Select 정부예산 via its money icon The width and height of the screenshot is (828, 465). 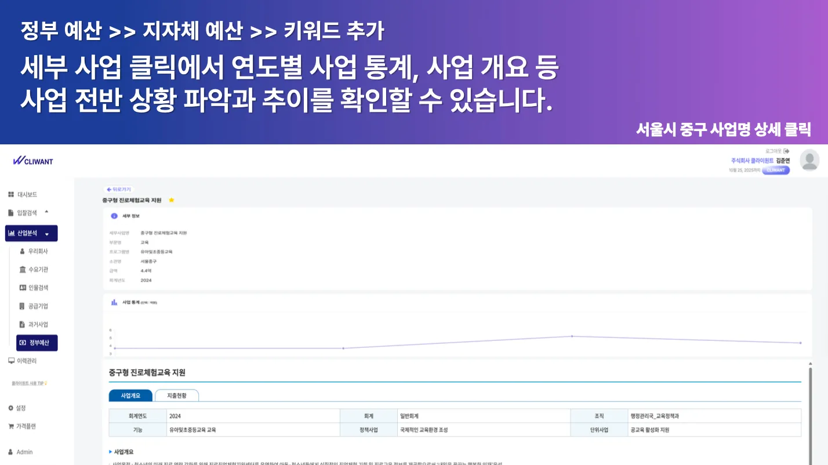point(23,343)
